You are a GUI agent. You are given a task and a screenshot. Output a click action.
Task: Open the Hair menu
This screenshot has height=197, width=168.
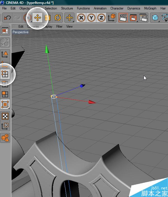point(163,8)
